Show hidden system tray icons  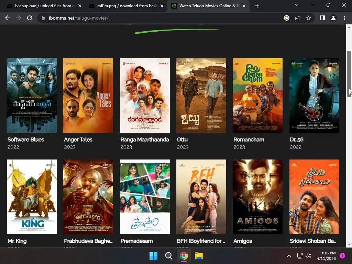(x=289, y=256)
